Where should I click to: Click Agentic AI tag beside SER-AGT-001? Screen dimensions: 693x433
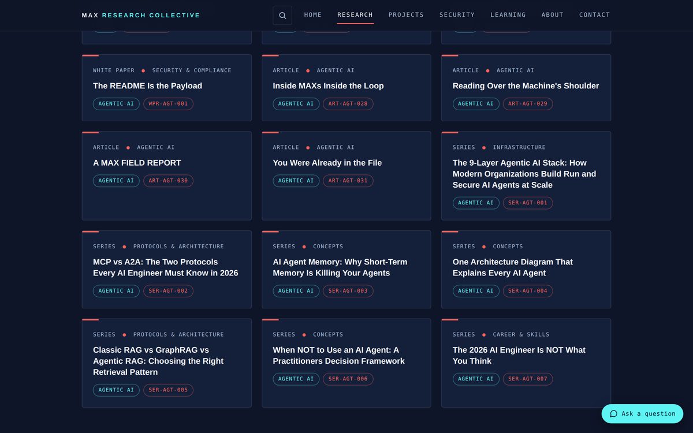[476, 203]
